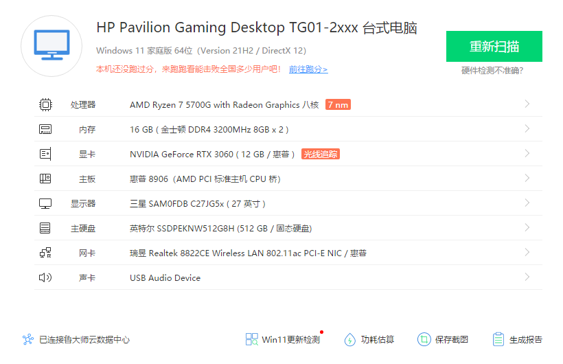563x364 pixels.
Task: Expand the USB Audio Device row chevron
Action: click(x=527, y=277)
